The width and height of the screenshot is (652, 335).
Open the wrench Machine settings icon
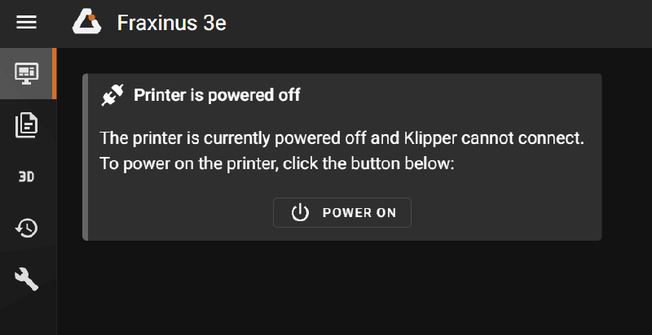click(27, 279)
